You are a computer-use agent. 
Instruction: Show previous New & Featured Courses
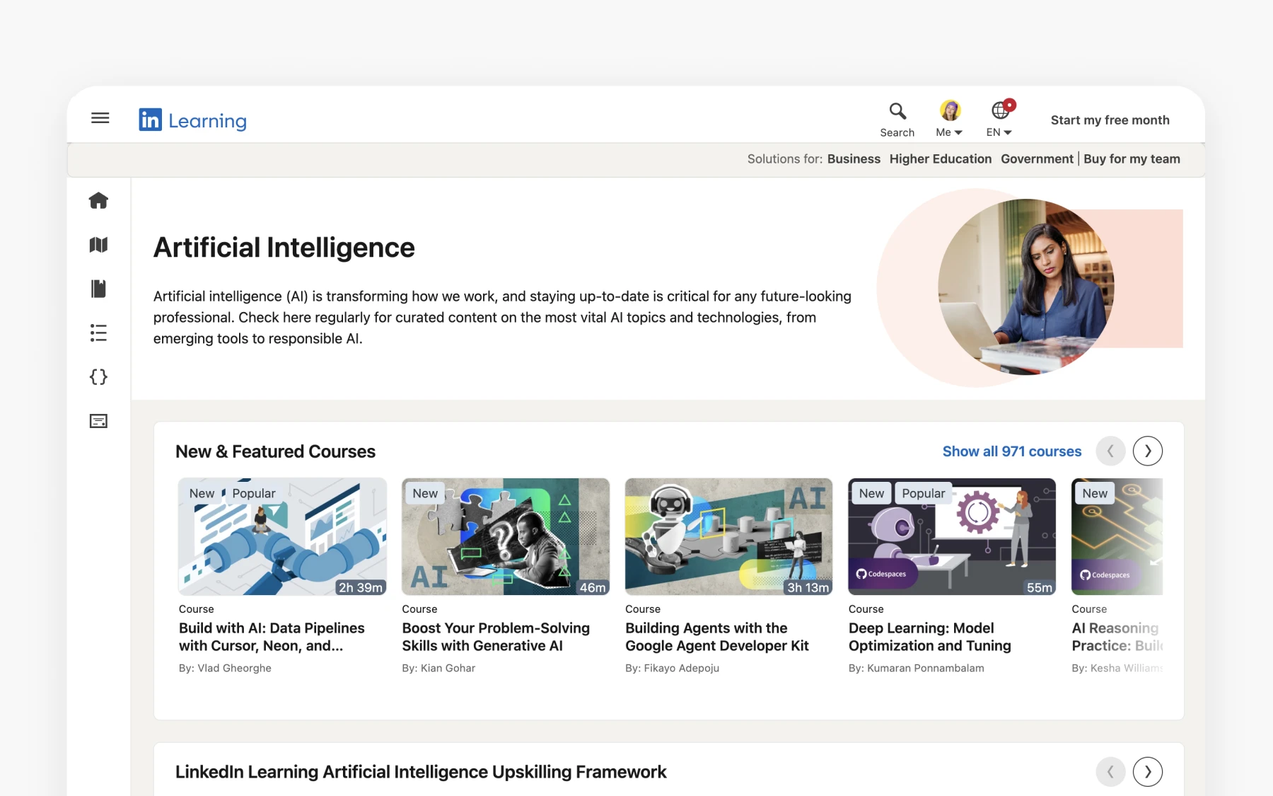[x=1110, y=451]
